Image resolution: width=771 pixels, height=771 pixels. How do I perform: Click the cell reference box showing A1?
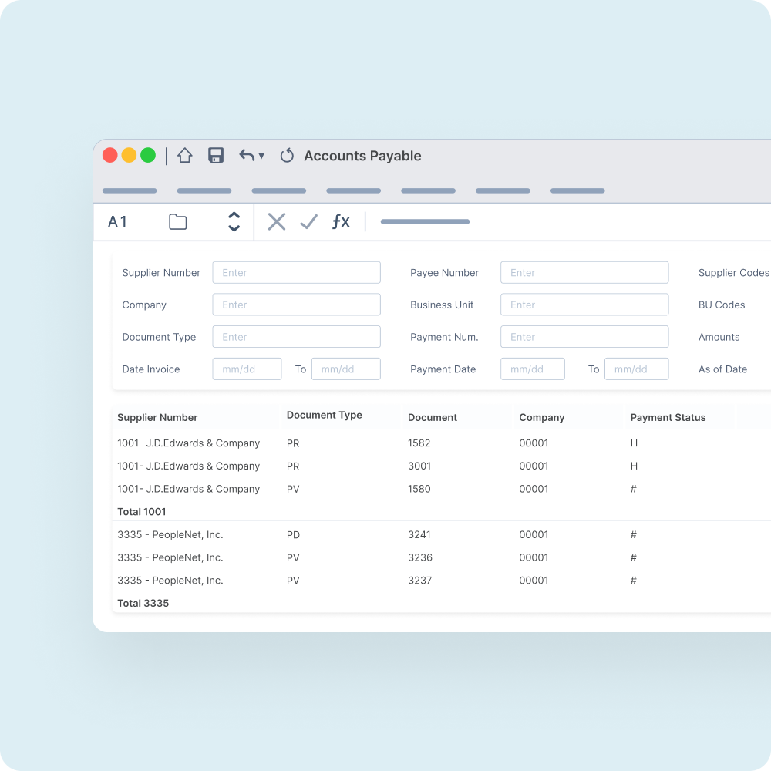[117, 221]
